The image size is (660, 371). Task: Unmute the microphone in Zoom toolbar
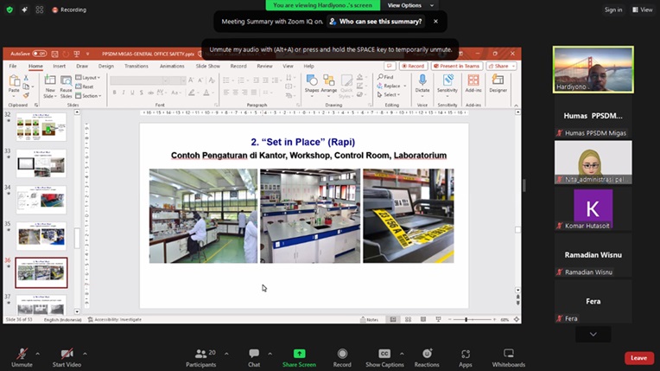22,357
